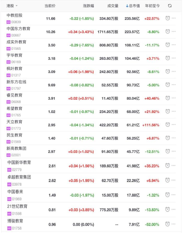Open three-dot menu for 中国新华教育
The height and width of the screenshot is (233, 183).
tap(174, 165)
